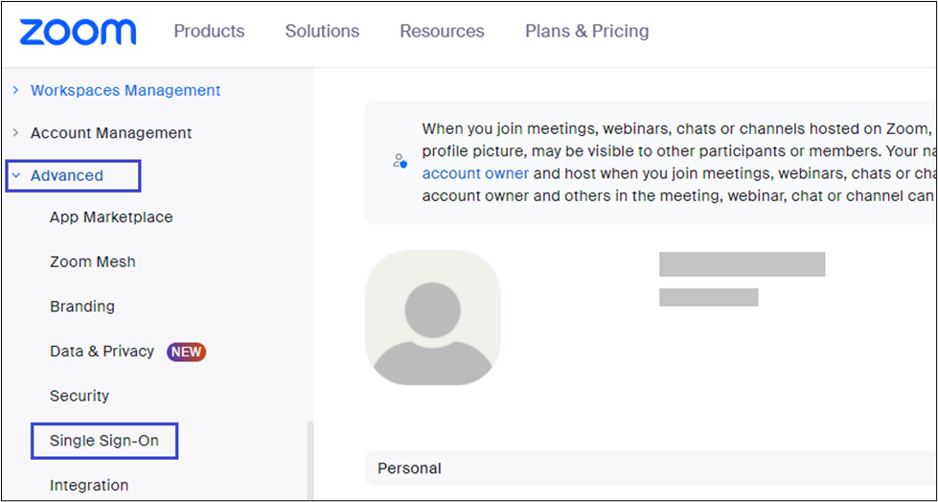Image resolution: width=938 pixels, height=502 pixels.
Task: Open the Products menu
Action: point(209,32)
